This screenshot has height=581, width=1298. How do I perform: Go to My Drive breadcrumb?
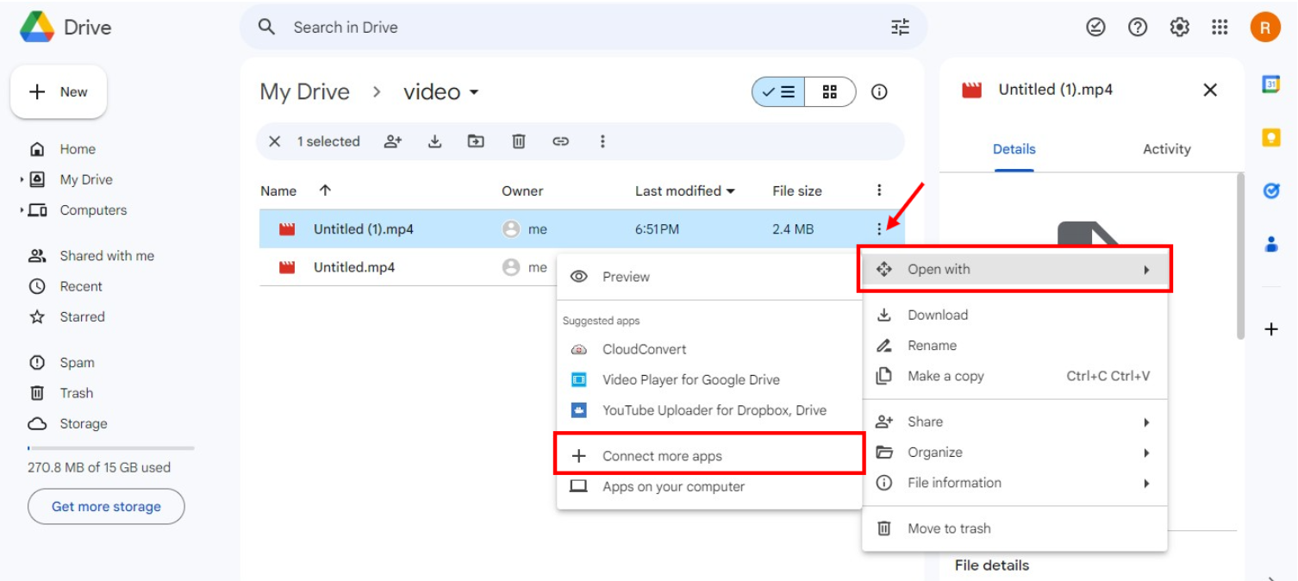coord(305,92)
